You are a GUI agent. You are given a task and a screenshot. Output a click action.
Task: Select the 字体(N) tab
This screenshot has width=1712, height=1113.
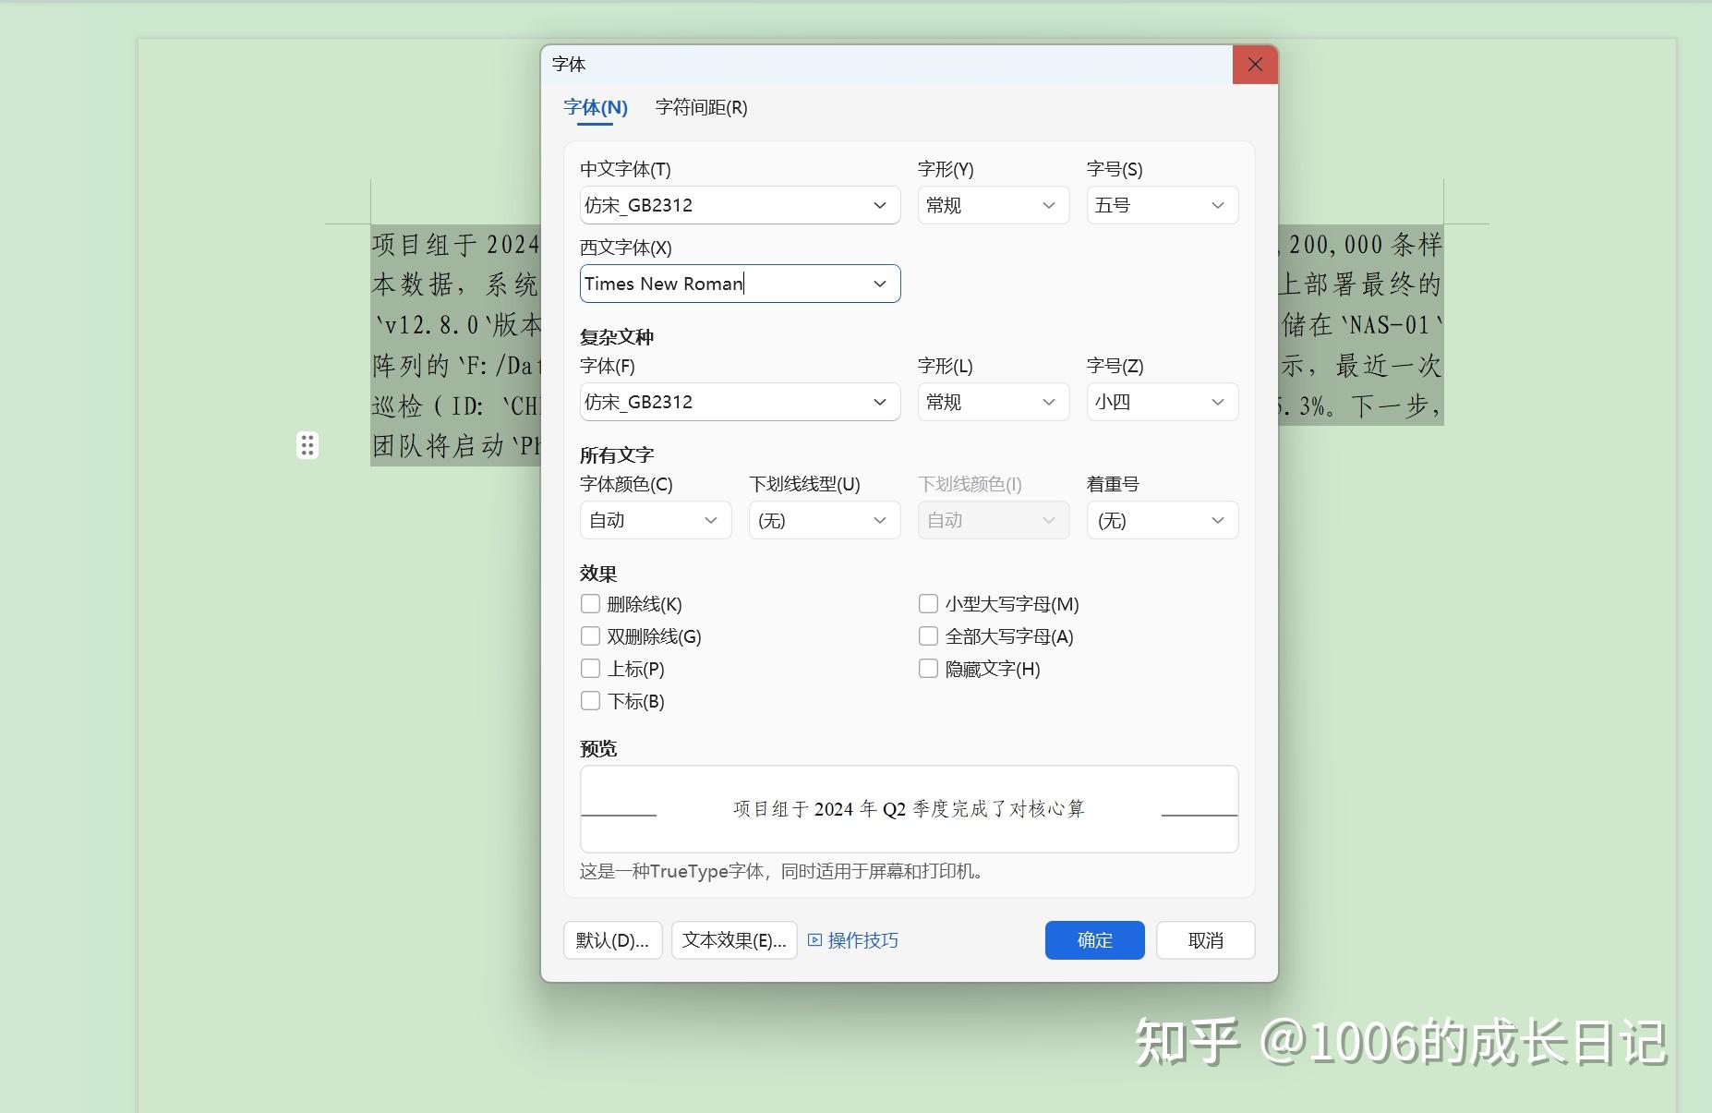point(596,107)
